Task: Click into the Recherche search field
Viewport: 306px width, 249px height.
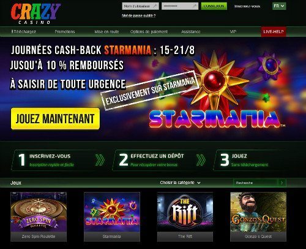Action: (255, 183)
